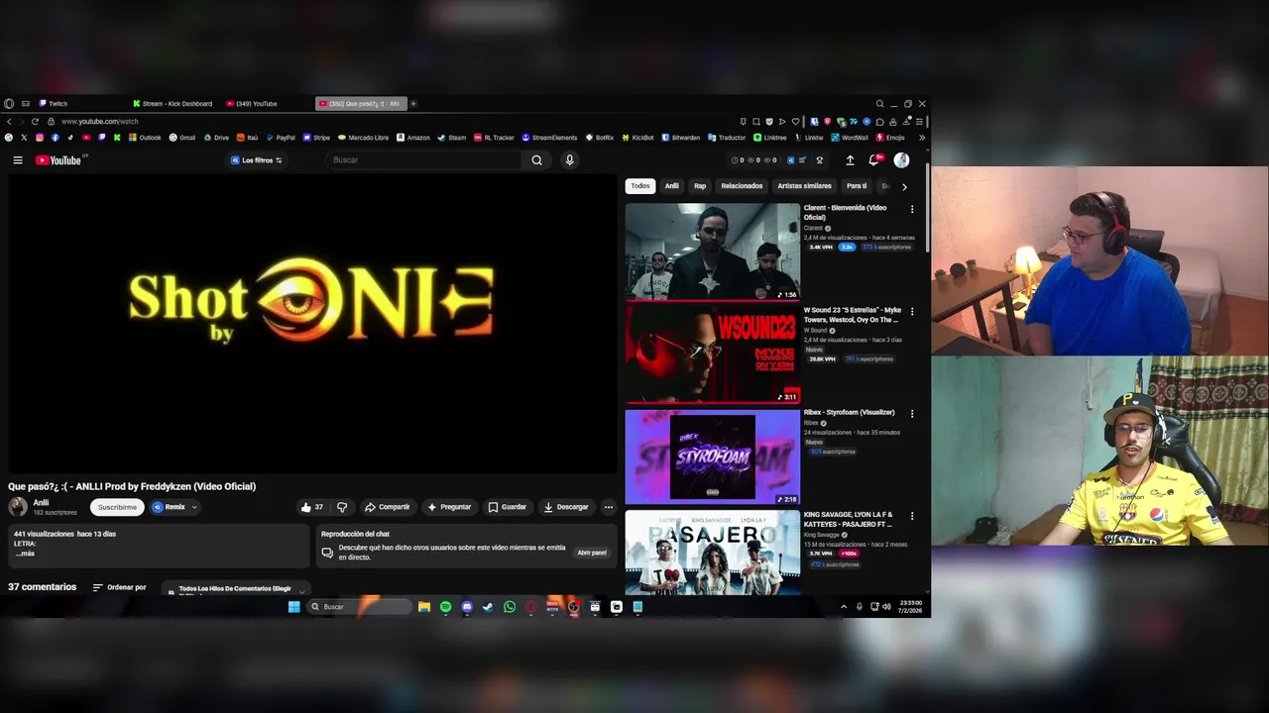Dislike the video with the thumbs down

342,507
